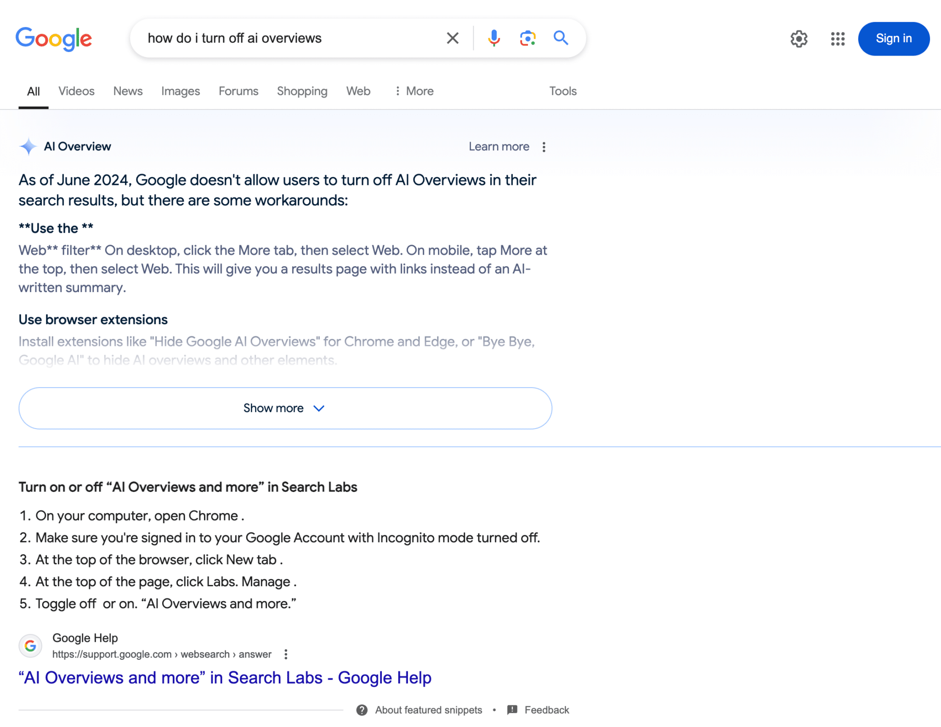Select the All tab
941x727 pixels.
[34, 91]
